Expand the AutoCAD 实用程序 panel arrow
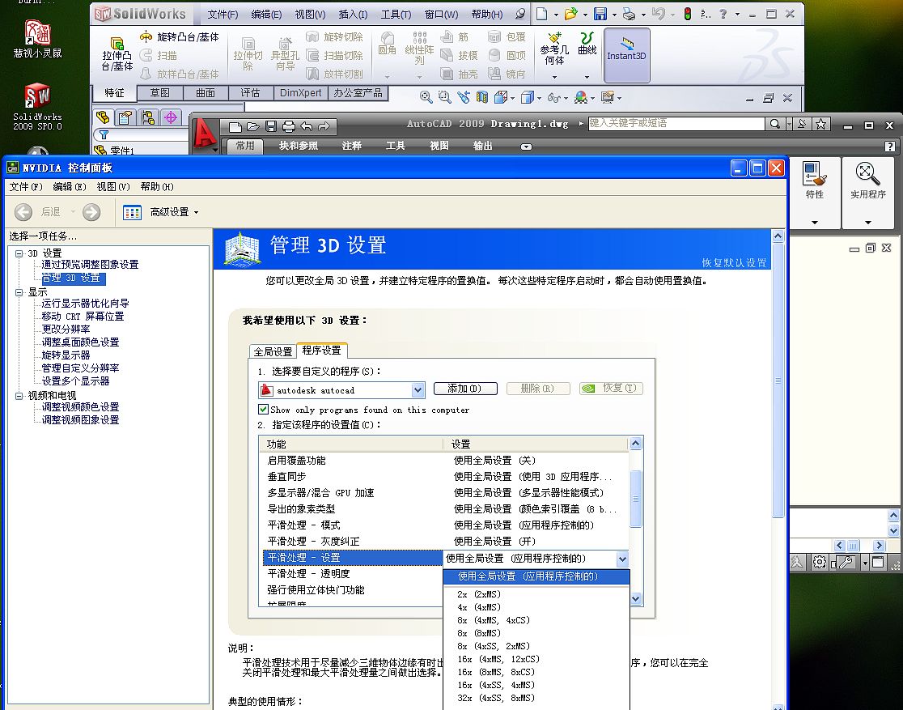Screen dimensions: 903x710 click(868, 223)
